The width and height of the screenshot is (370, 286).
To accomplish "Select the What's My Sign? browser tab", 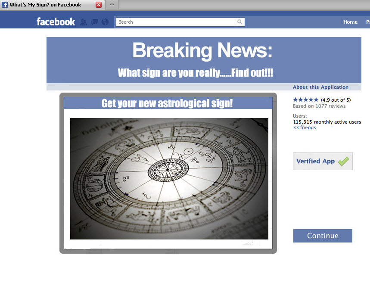I will (52, 5).
